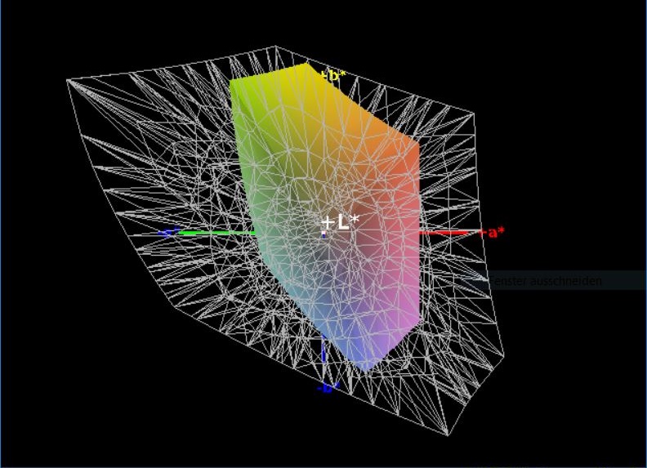Screen dimensions: 647x468
Task: Click the faint 'Fenster ausschneiden' tooltip text
Action: pos(545,281)
